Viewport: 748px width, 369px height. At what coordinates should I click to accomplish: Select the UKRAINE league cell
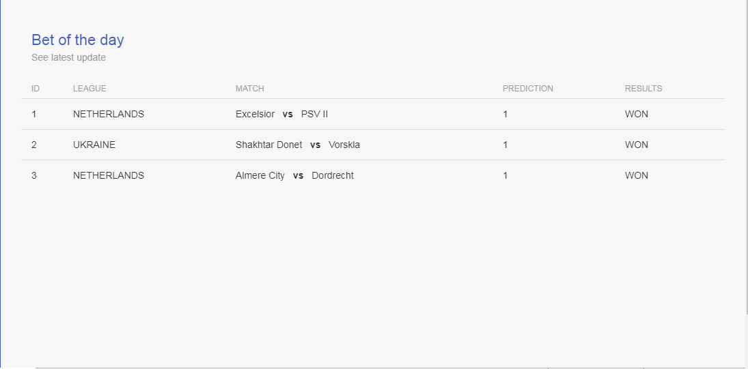[94, 145]
